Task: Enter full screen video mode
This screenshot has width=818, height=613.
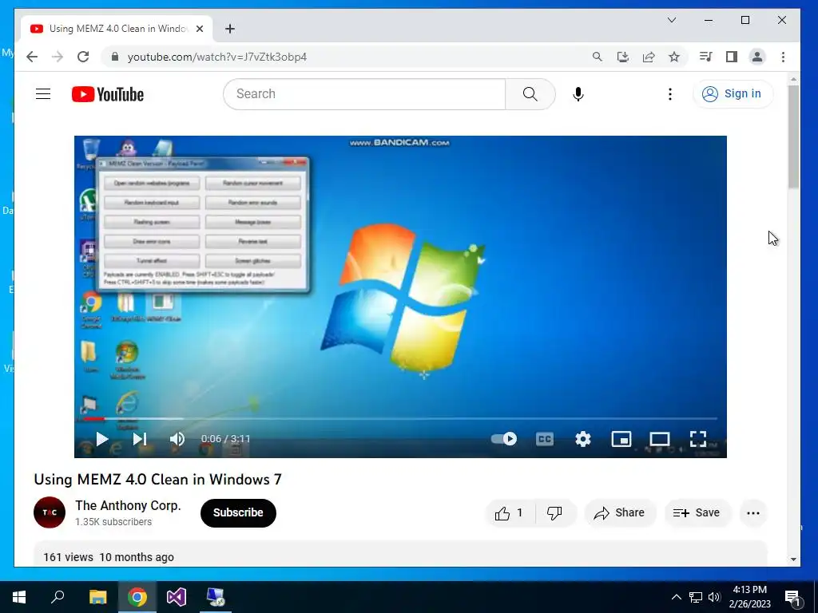Action: pos(698,439)
